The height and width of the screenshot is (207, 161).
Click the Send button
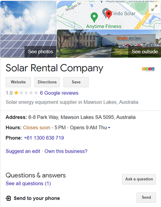tap(146, 197)
